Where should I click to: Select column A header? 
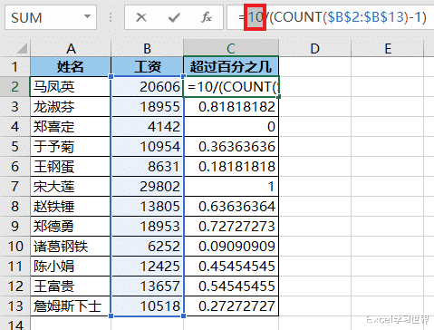(x=71, y=48)
